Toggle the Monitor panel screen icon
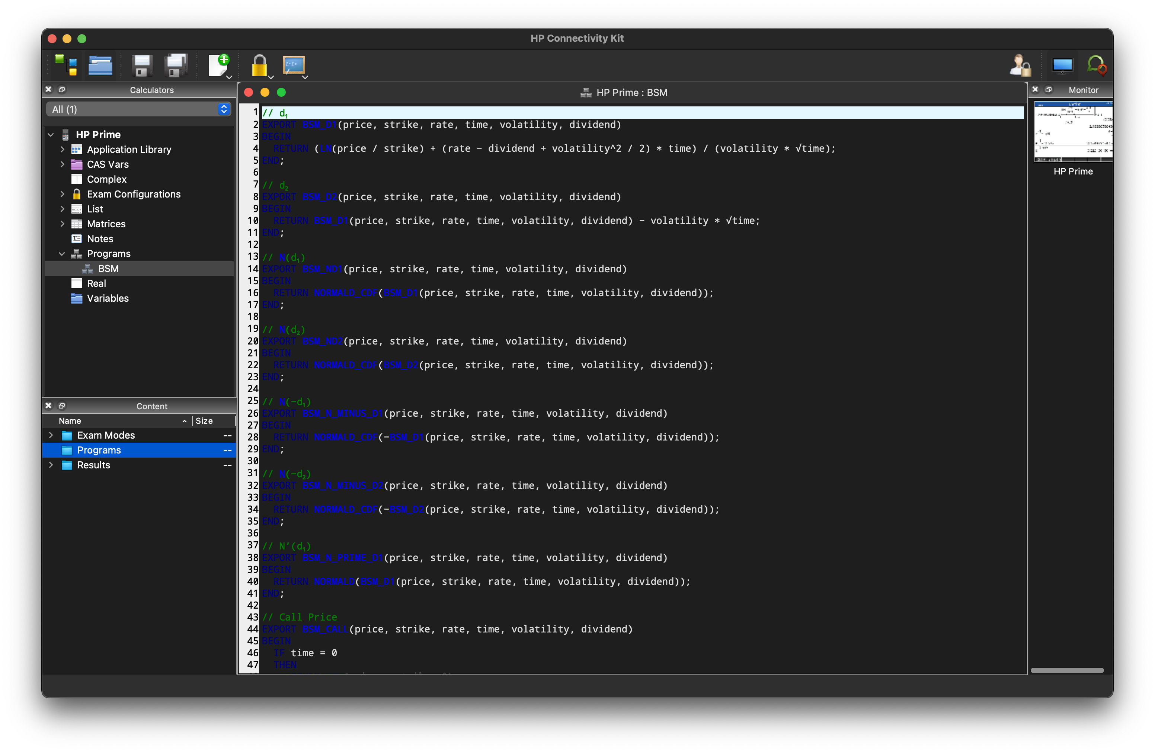The width and height of the screenshot is (1155, 753). tap(1062, 65)
